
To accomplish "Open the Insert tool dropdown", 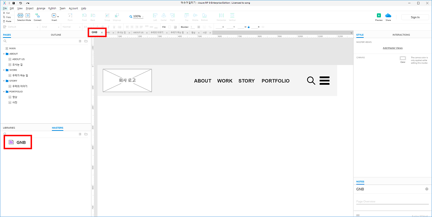I will click(x=58, y=16).
